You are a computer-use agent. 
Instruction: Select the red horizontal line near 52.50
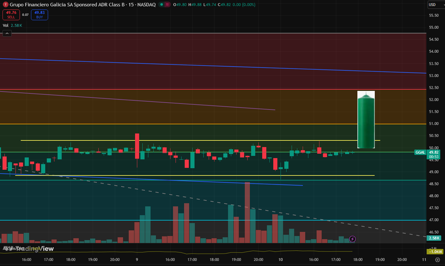point(213,89)
